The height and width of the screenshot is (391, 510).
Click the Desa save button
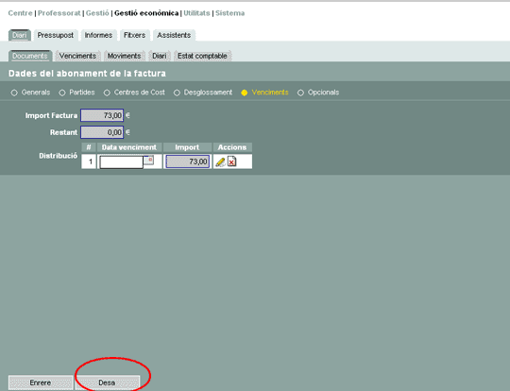click(107, 382)
